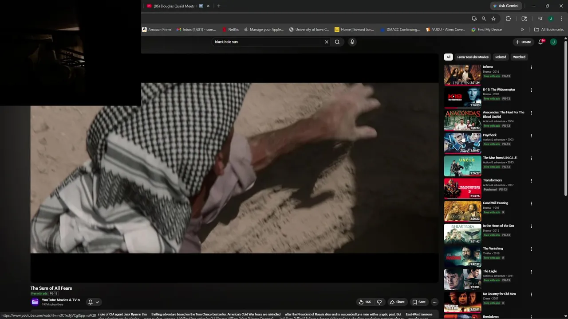Open Transformers movie thumbnail
Screen dimensions: 568x319
point(462,188)
